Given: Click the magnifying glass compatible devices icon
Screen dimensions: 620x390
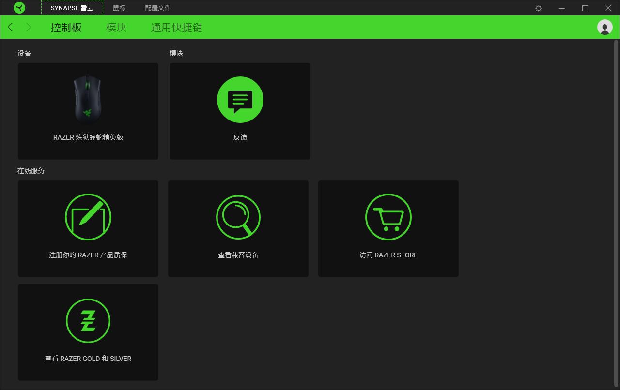Looking at the screenshot, I should point(238,217).
